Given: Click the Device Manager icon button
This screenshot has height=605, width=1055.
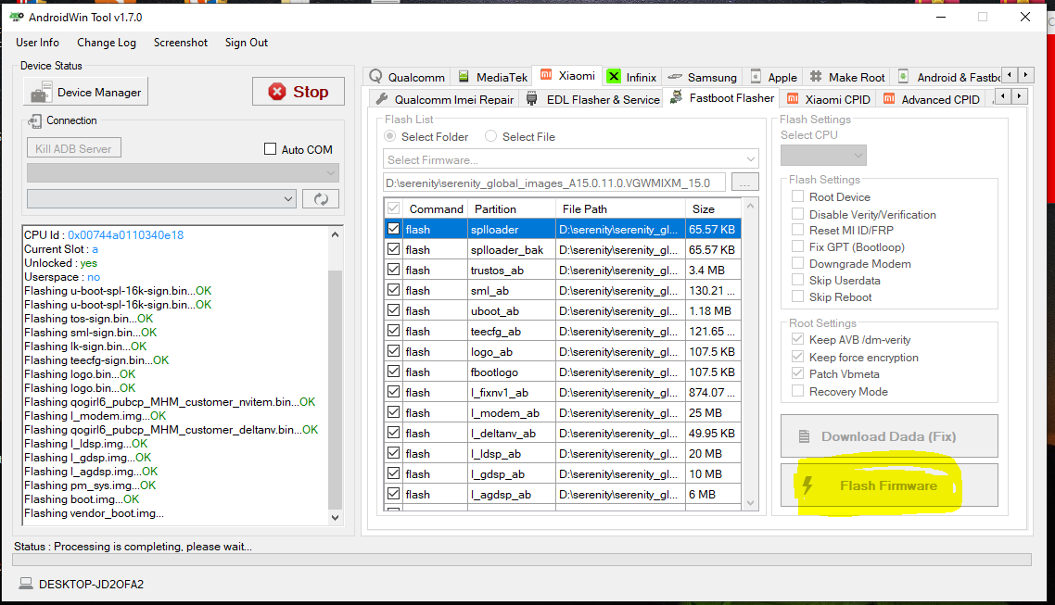Looking at the screenshot, I should (x=85, y=92).
